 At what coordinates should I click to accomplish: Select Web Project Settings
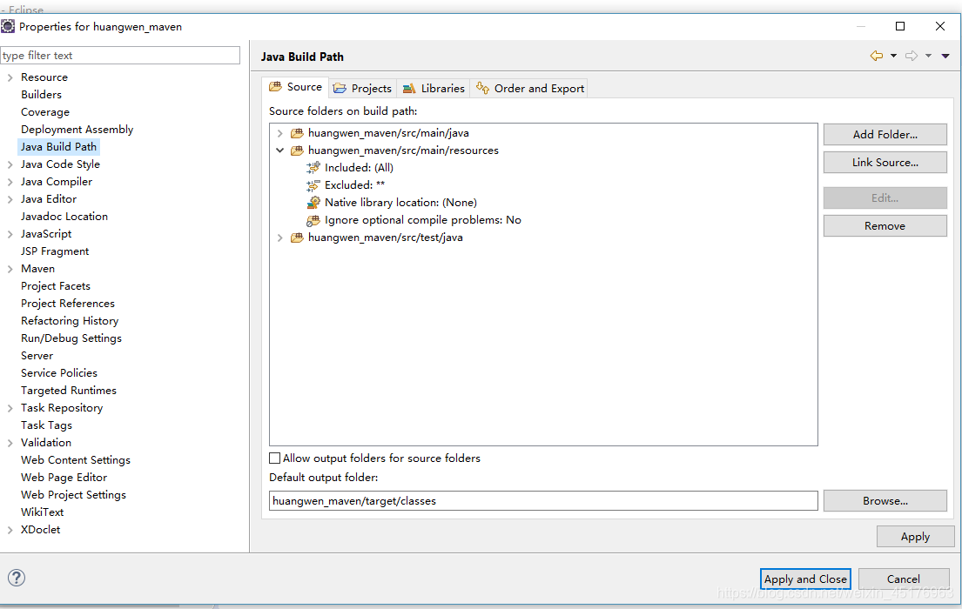(x=73, y=495)
